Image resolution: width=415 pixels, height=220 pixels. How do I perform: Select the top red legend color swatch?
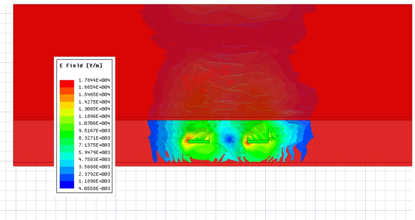(x=67, y=83)
